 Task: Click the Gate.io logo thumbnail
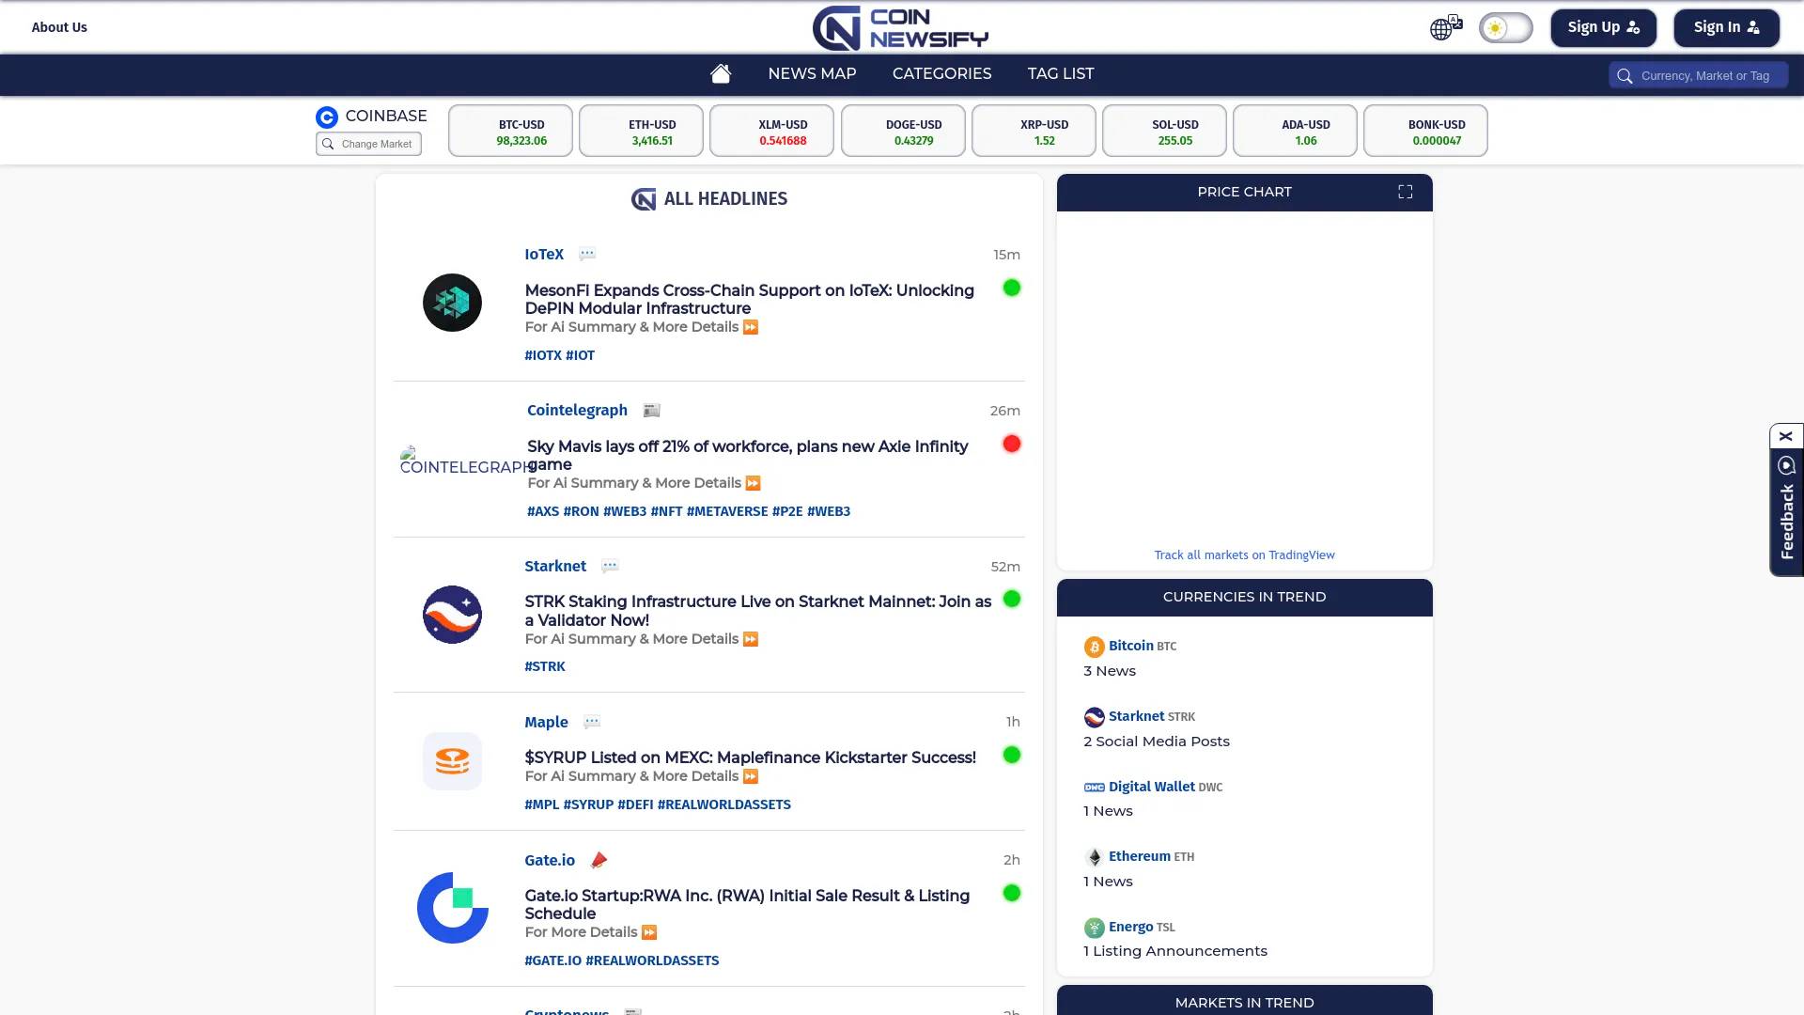coord(452,908)
